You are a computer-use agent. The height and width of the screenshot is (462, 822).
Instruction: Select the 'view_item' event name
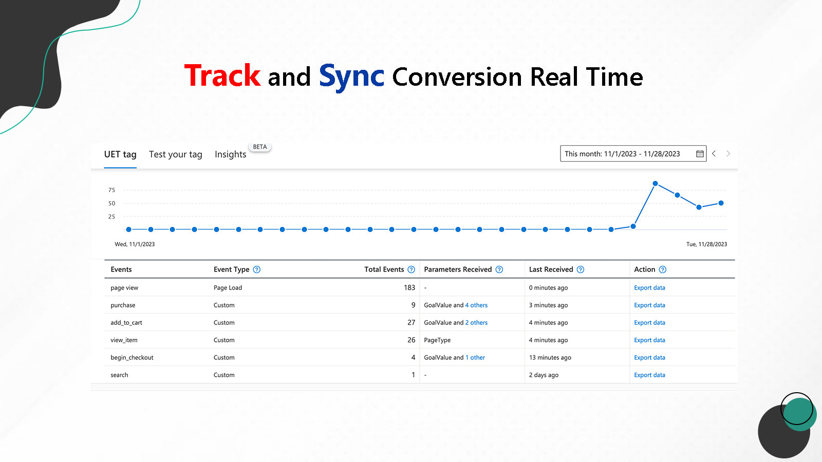(x=124, y=340)
